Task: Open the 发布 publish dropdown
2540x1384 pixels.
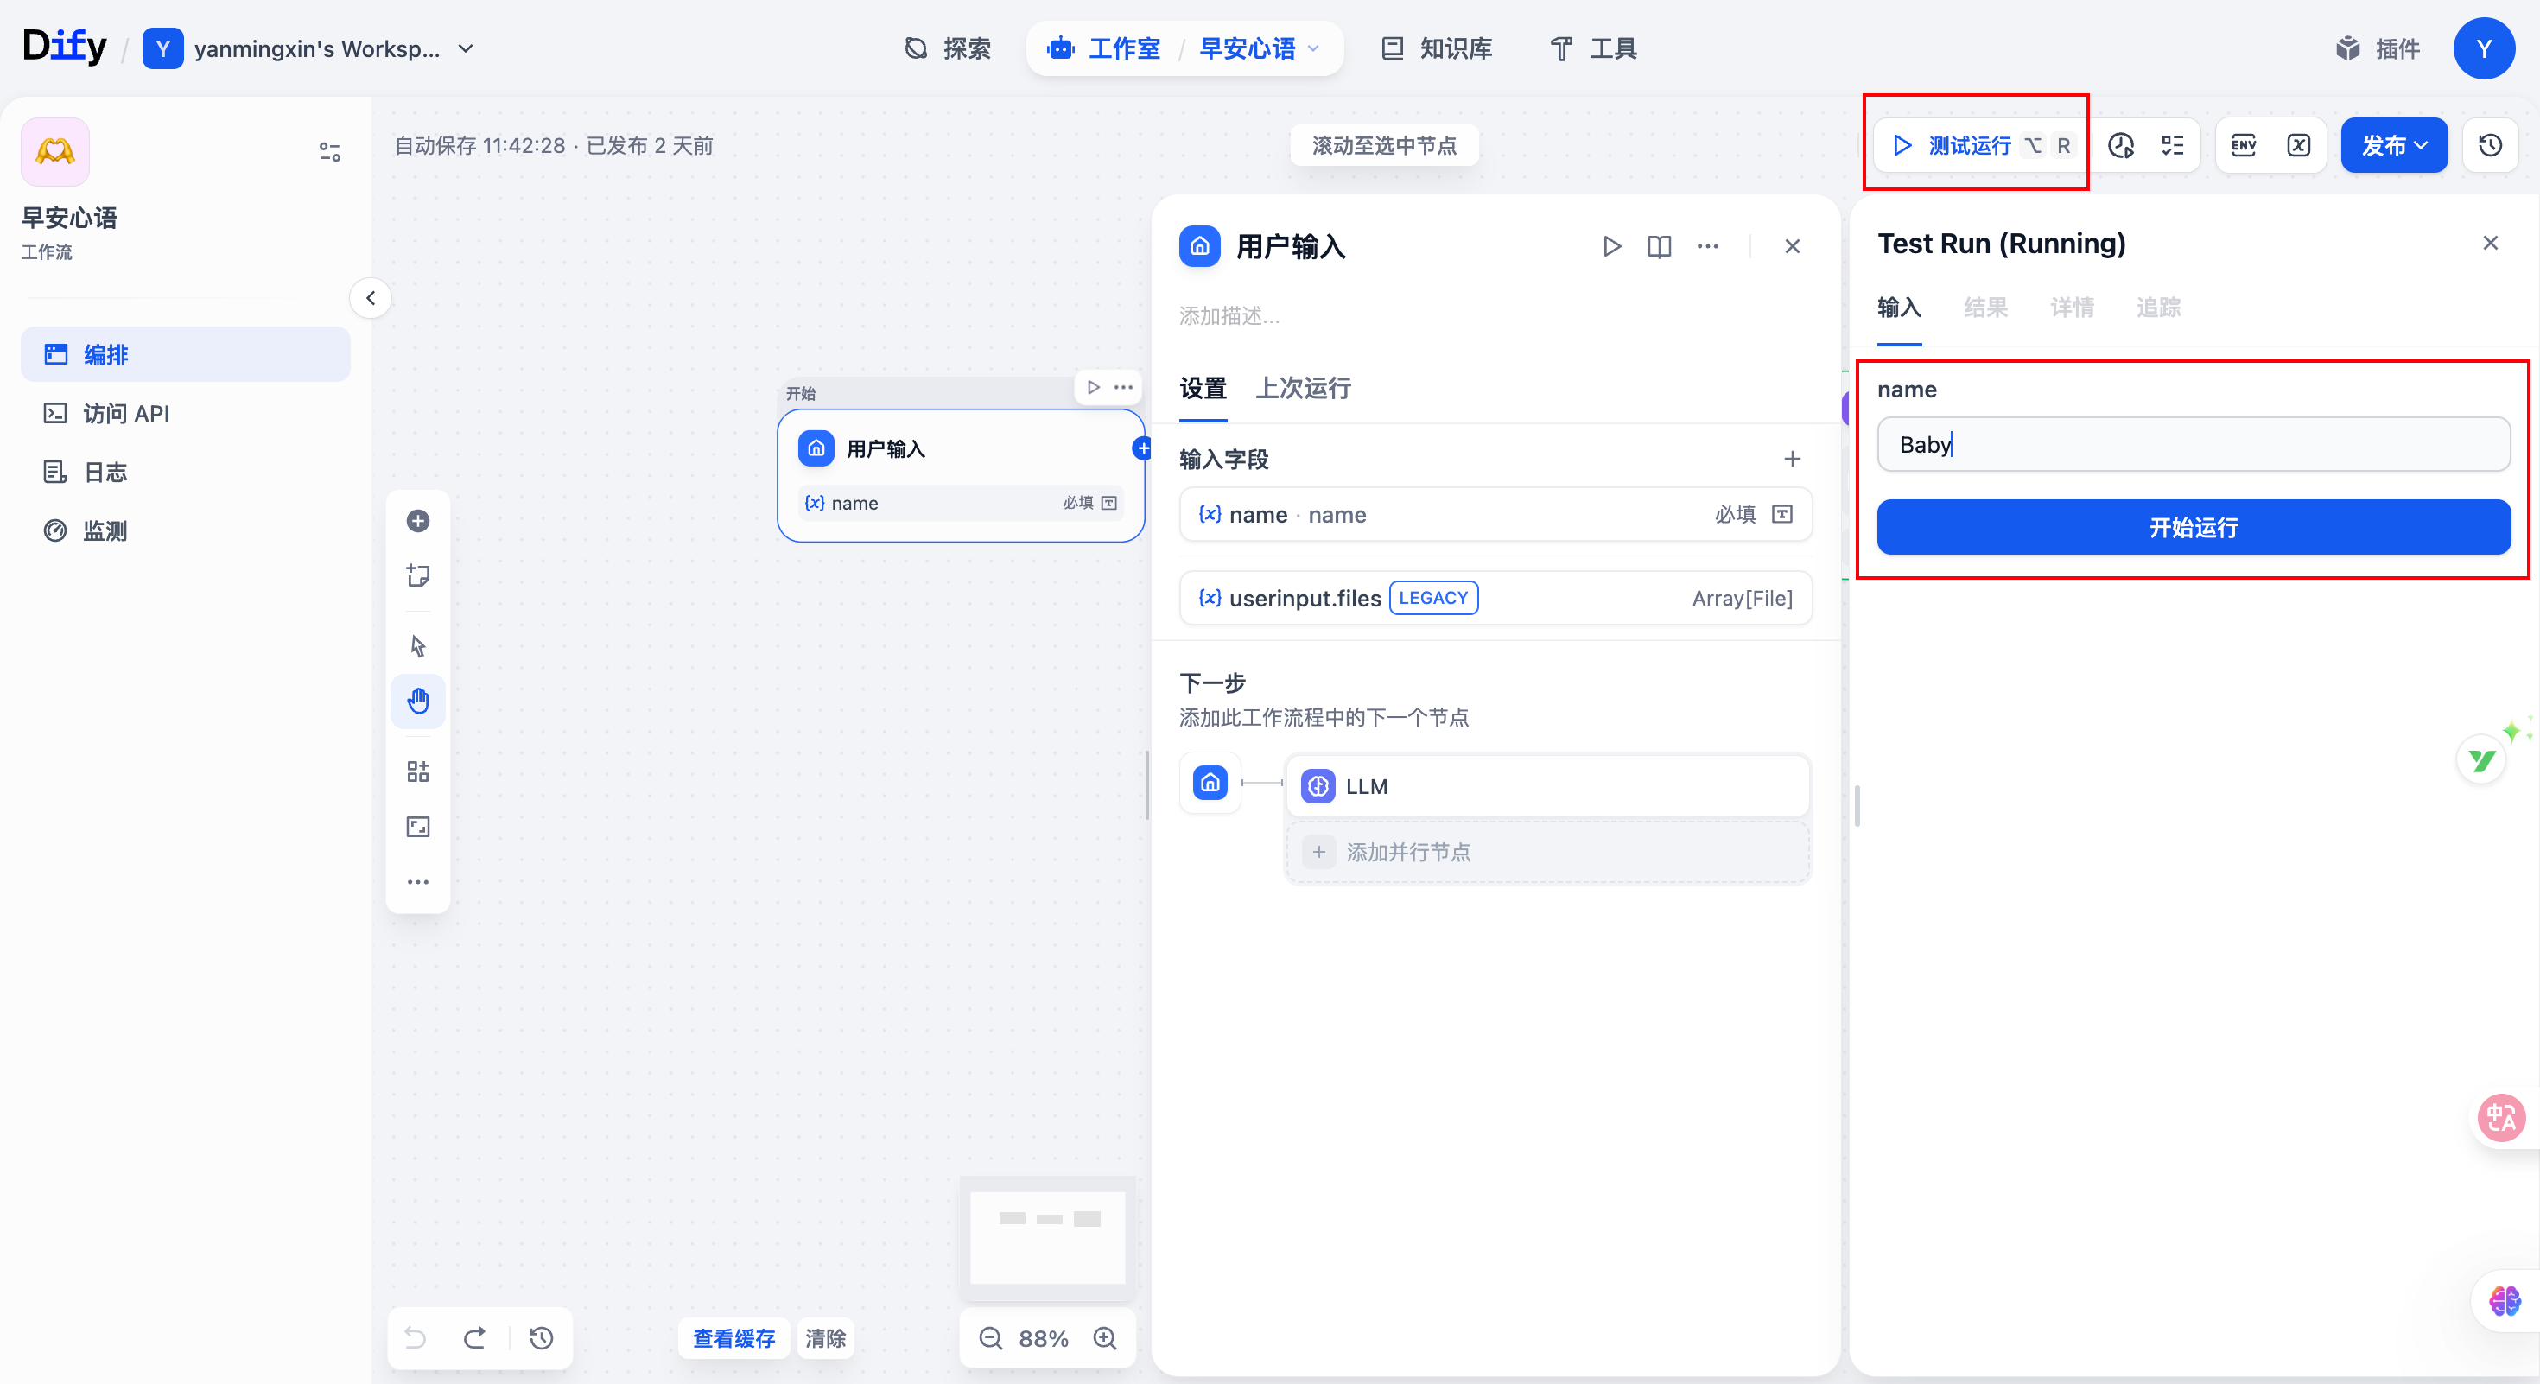Action: 2393,146
